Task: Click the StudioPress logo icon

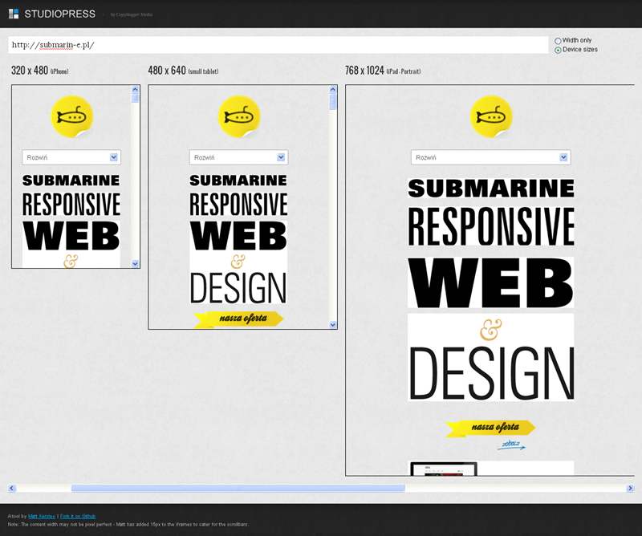Action: coord(14,14)
